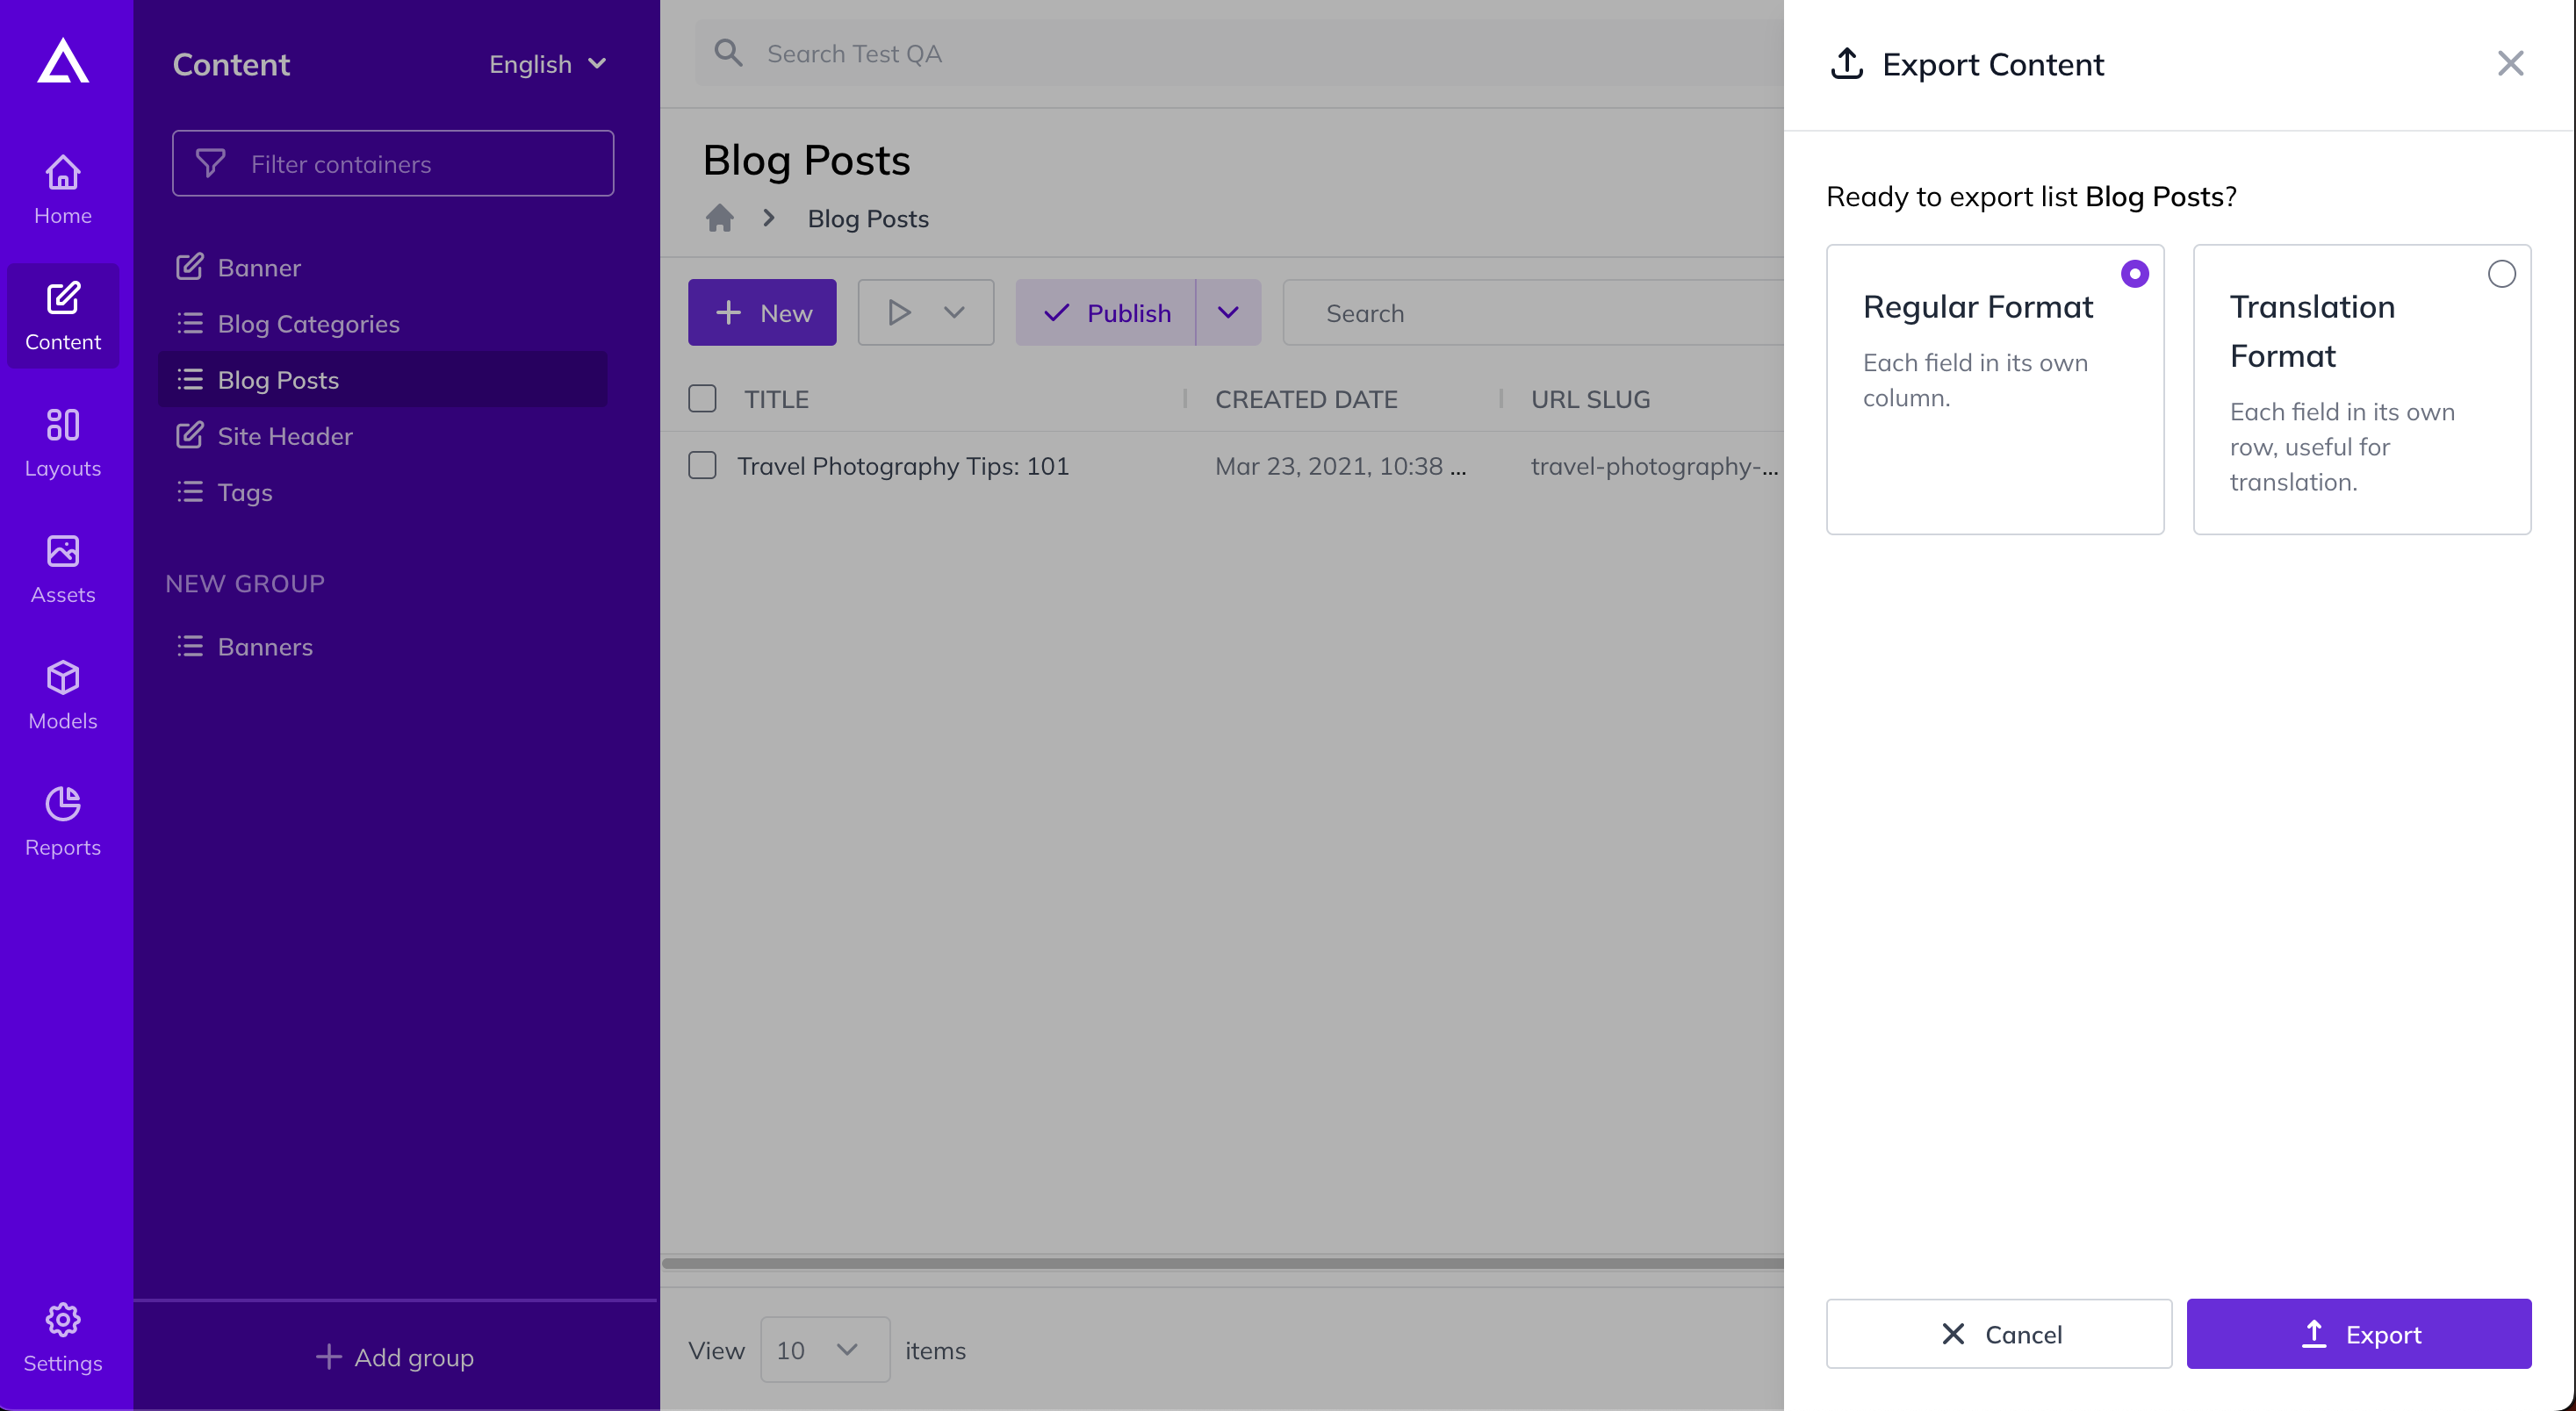Select Blog Posts in the sidebar
The height and width of the screenshot is (1411, 2576).
(382, 380)
